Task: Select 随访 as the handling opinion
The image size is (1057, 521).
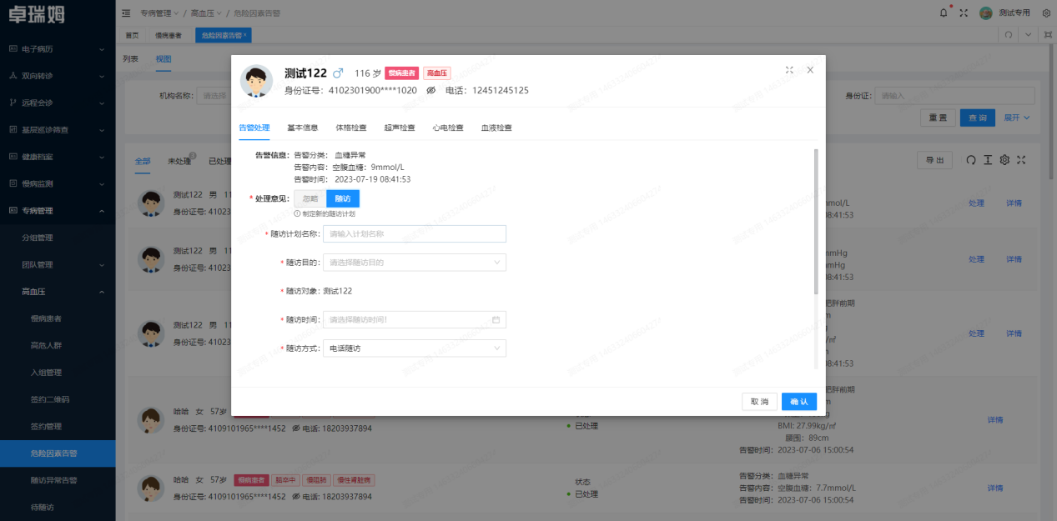Action: pyautogui.click(x=343, y=198)
